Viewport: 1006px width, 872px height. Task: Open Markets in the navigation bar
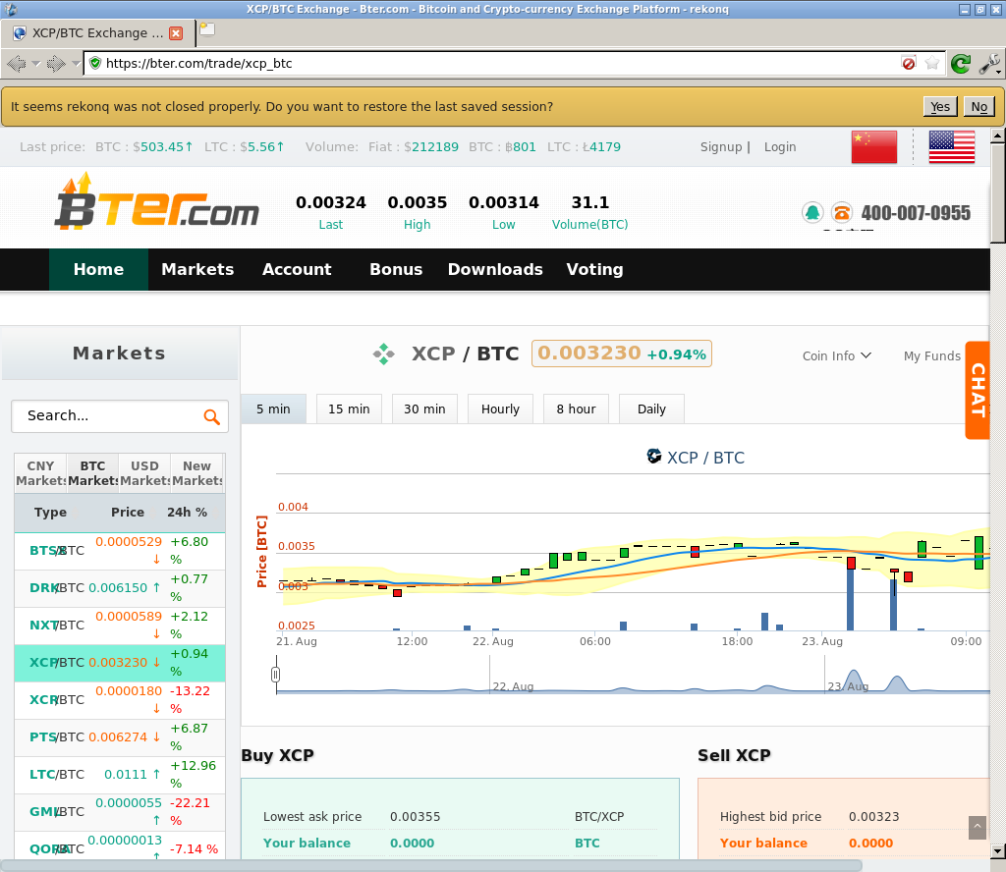coord(197,269)
